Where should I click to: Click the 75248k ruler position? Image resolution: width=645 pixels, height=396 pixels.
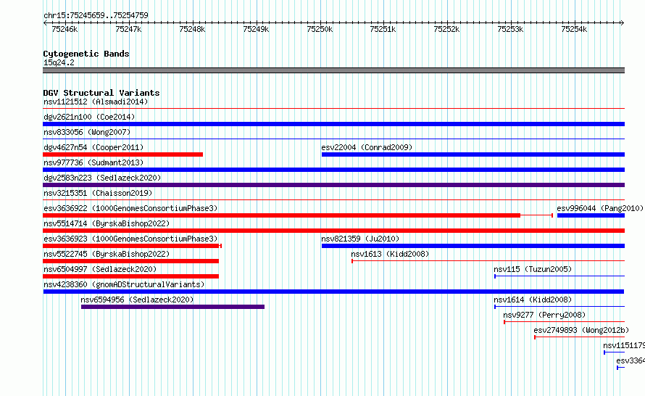(192, 29)
